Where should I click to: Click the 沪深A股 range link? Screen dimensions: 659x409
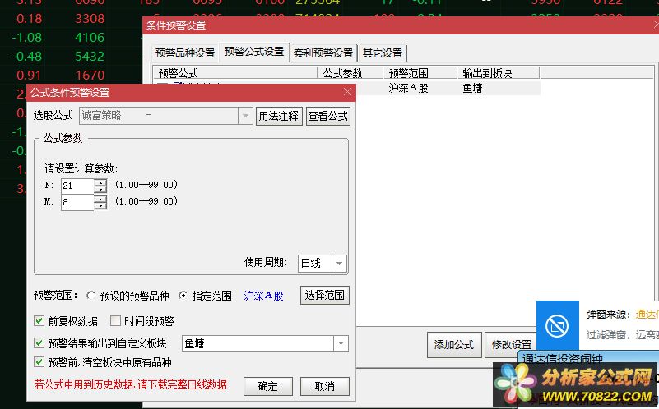pos(263,296)
